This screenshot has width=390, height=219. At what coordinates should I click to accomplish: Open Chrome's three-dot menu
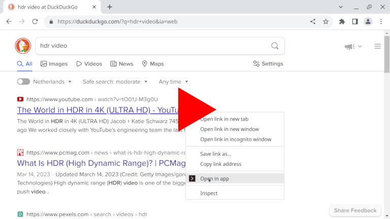381,22
